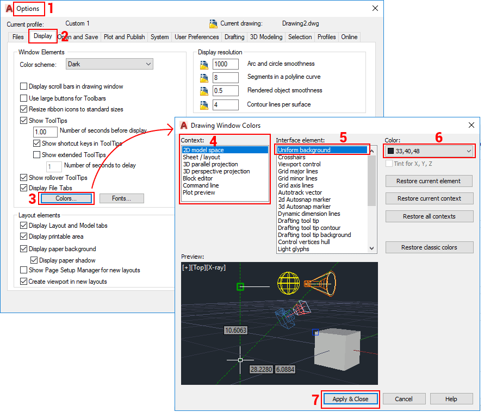Click the Arc and circle smoothness field

pyautogui.click(x=225, y=64)
